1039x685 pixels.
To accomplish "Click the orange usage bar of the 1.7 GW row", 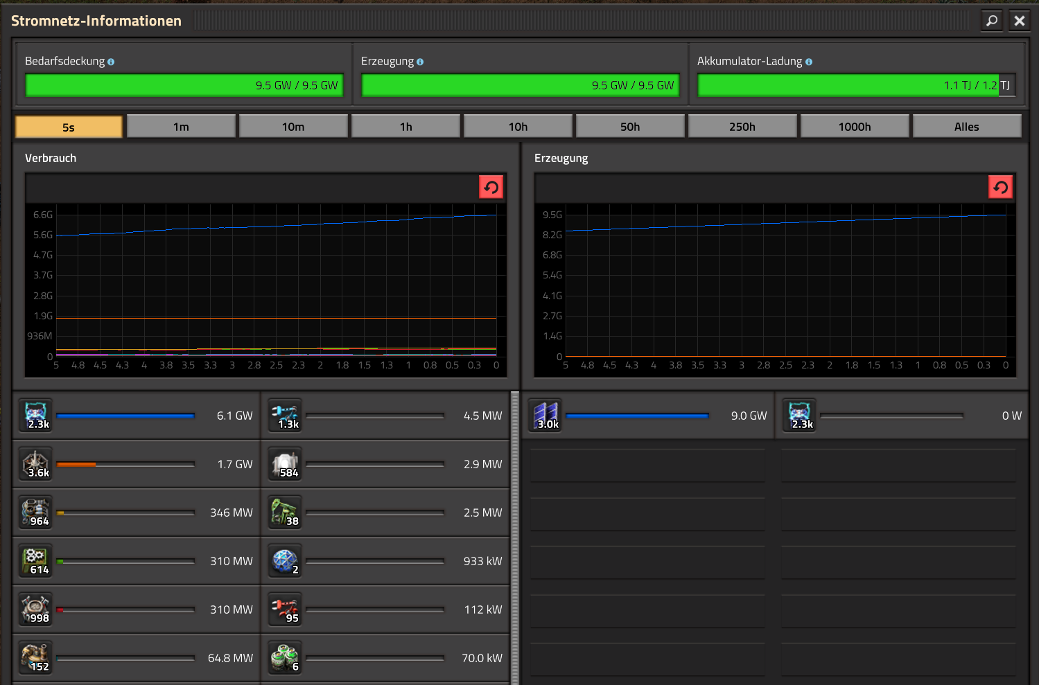I will tap(125, 464).
